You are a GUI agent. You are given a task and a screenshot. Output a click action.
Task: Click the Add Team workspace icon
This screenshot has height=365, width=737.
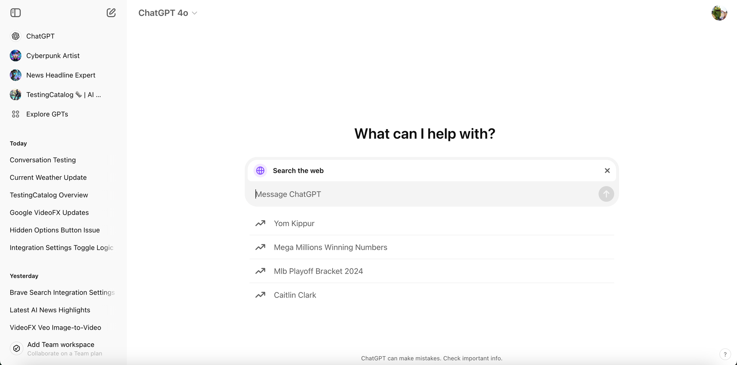[x=17, y=348]
